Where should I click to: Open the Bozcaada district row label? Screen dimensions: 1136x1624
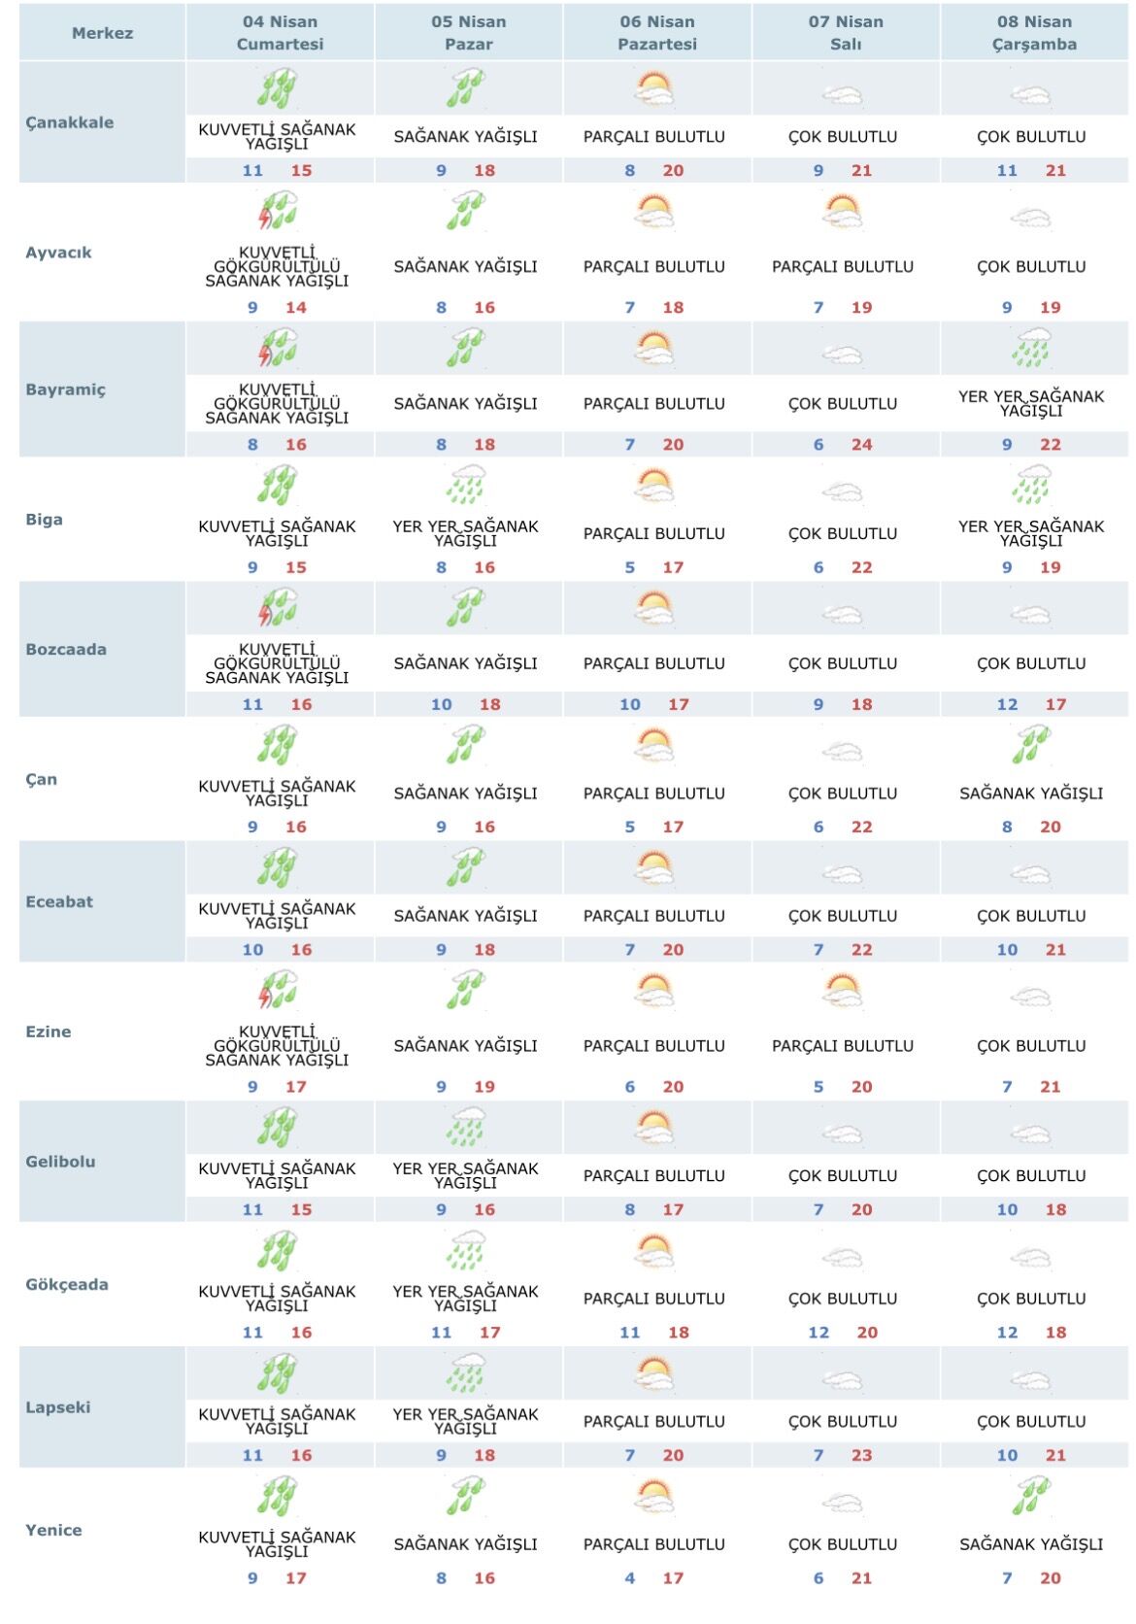click(66, 650)
